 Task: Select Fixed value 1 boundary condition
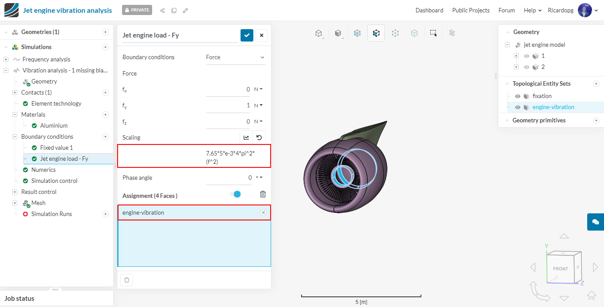tap(57, 148)
